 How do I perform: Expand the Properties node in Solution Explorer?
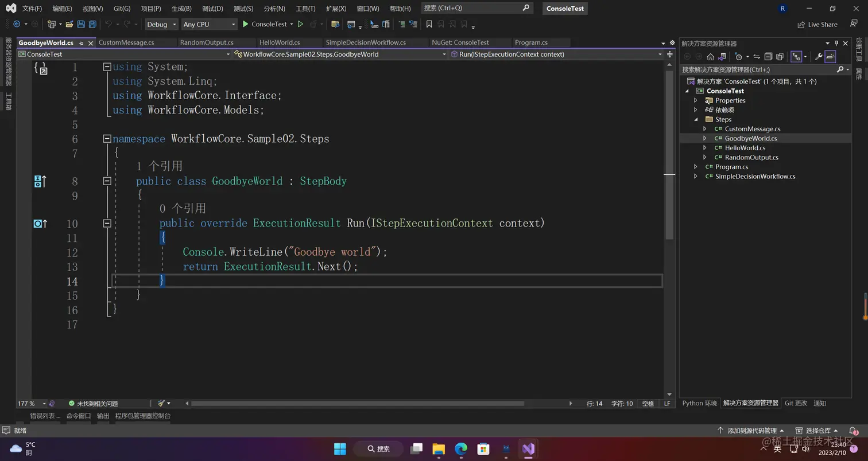coord(696,100)
